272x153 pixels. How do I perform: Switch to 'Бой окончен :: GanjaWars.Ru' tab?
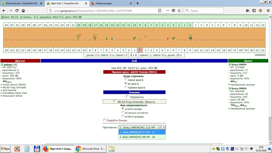[22, 3]
